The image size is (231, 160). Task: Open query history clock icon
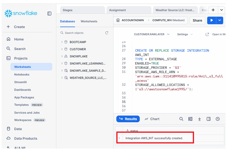(218, 119)
